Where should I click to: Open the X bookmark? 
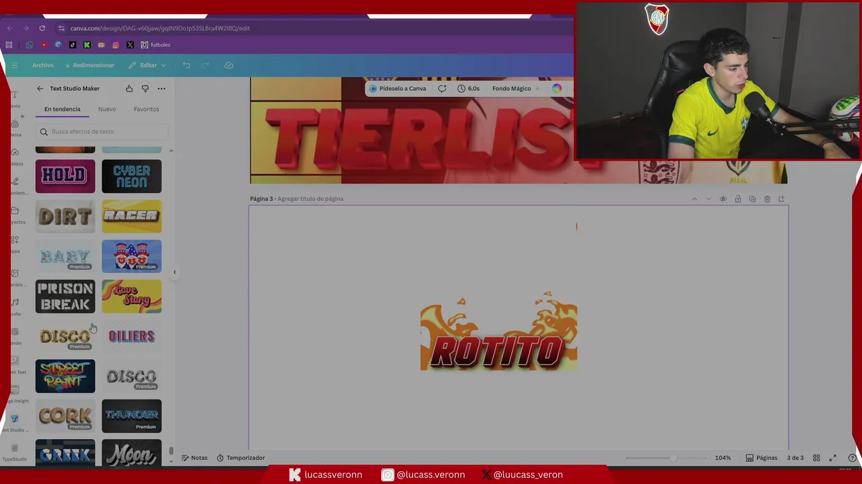tap(130, 45)
